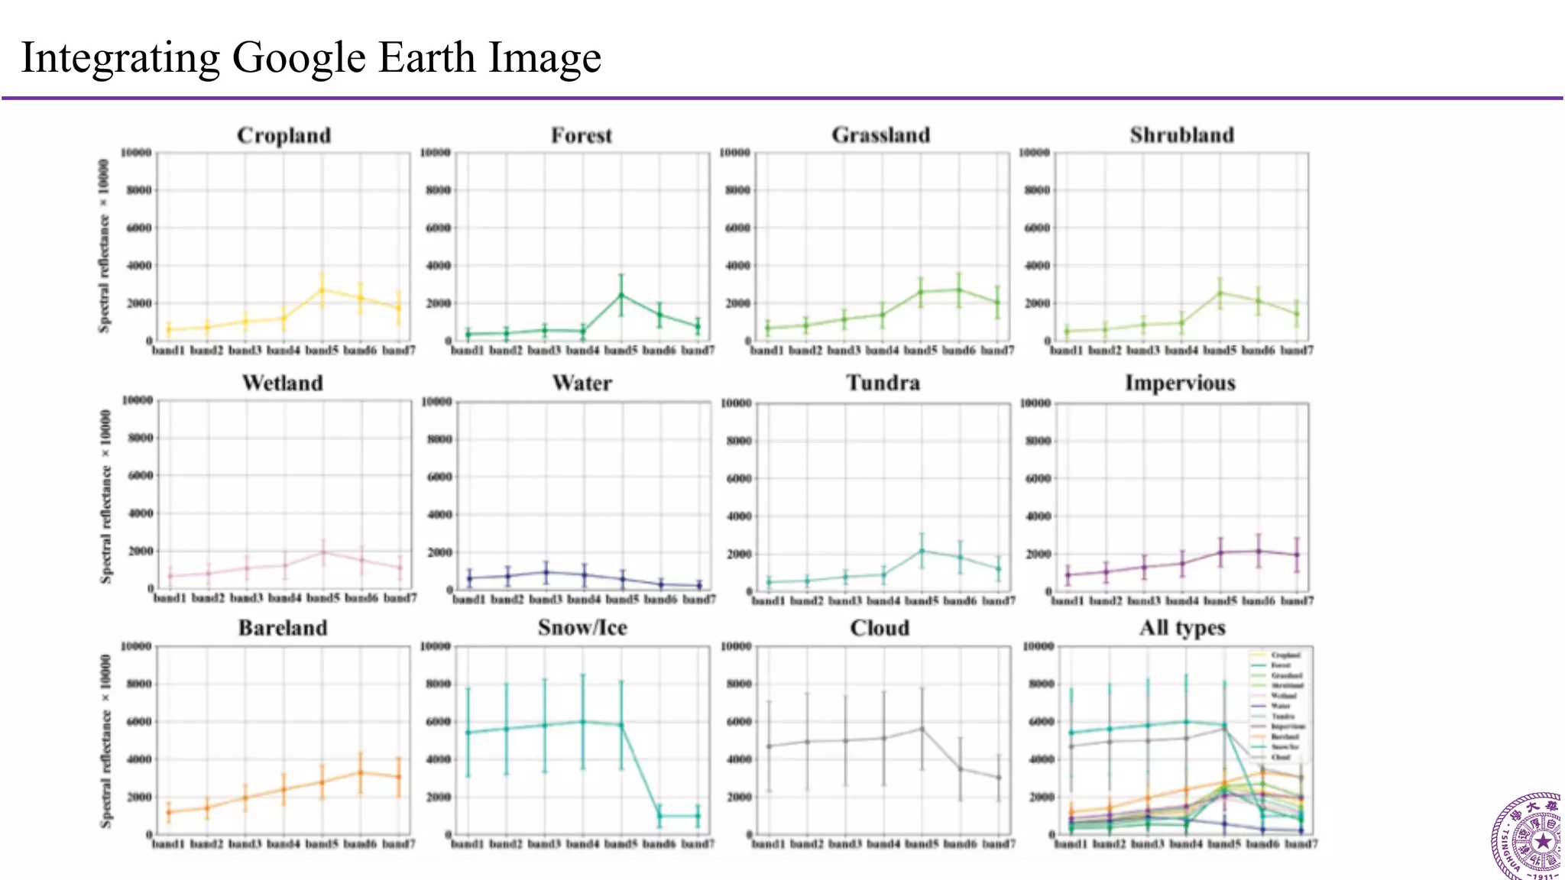This screenshot has width=1565, height=880.
Task: Click the 6000 tick on Snow/Ice chart
Action: pos(439,722)
